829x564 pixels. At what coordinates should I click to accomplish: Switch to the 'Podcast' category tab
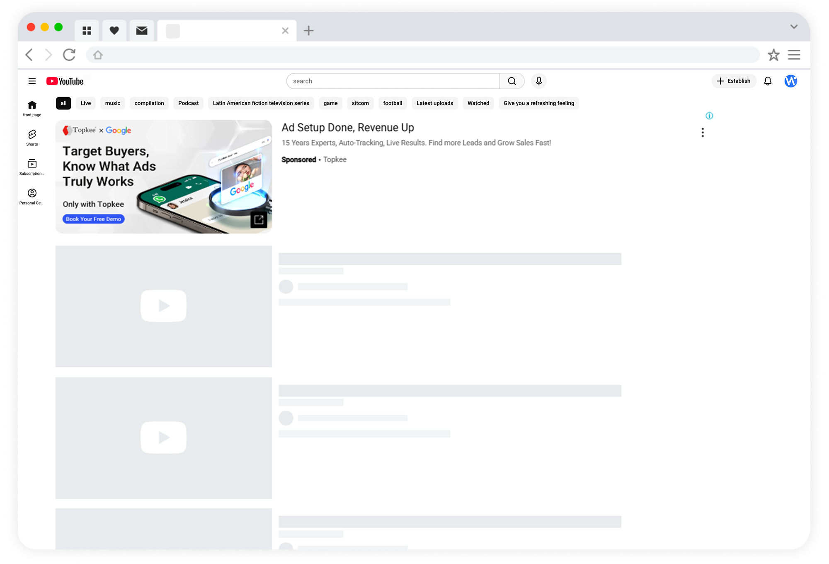click(188, 103)
